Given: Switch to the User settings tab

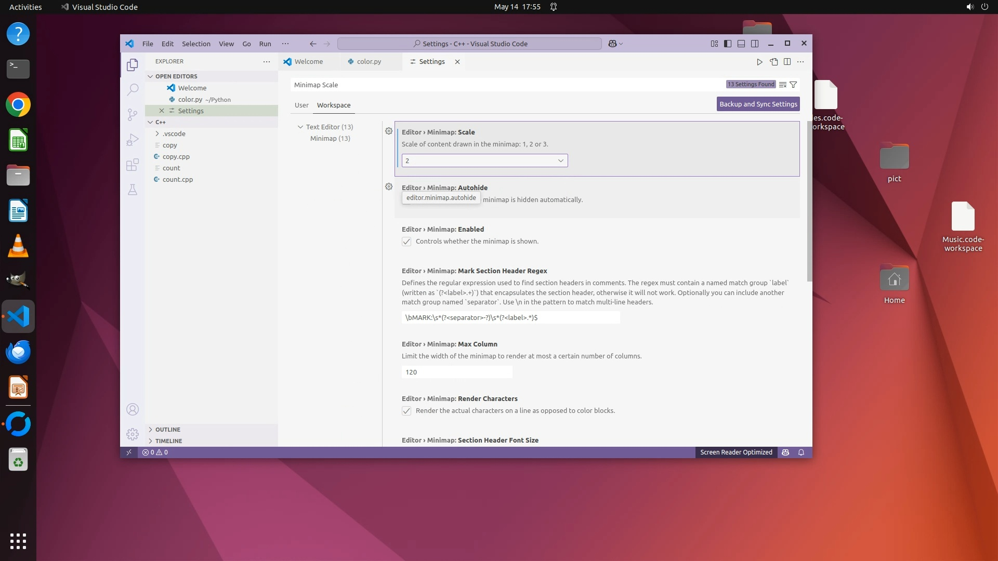Looking at the screenshot, I should point(301,105).
